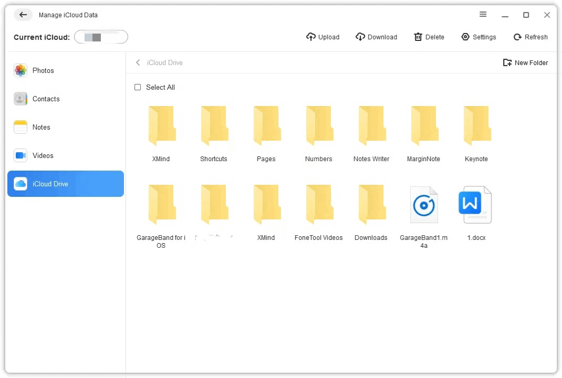The width and height of the screenshot is (562, 378).
Task: Open the hamburger menu icon
Action: pos(483,15)
